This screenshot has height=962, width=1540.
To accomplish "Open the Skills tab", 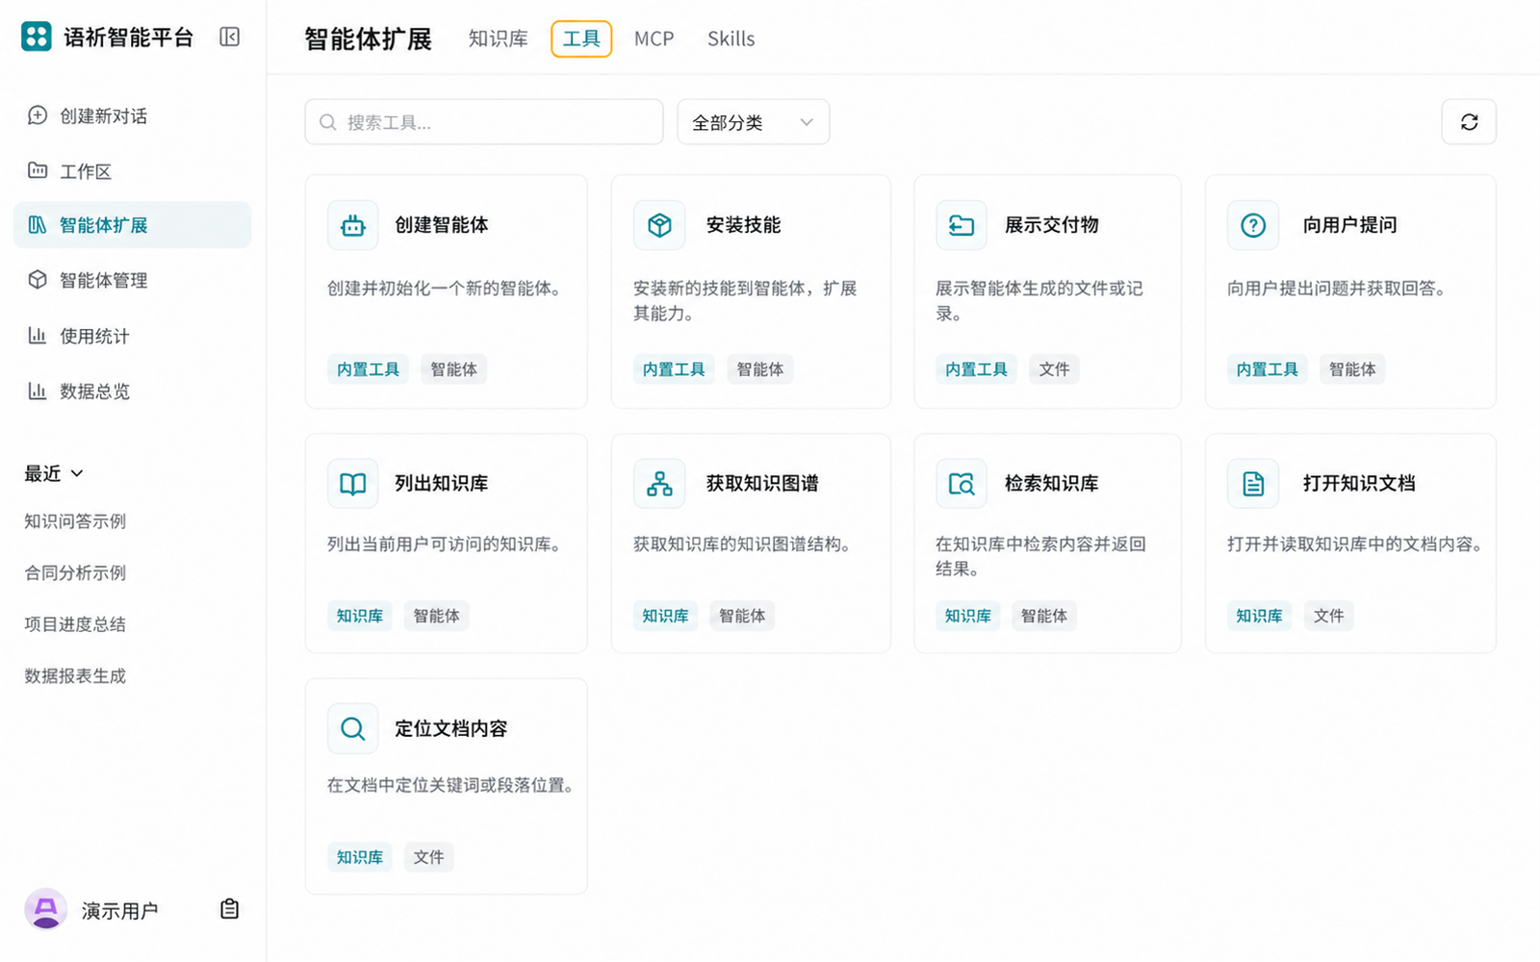I will pyautogui.click(x=731, y=38).
